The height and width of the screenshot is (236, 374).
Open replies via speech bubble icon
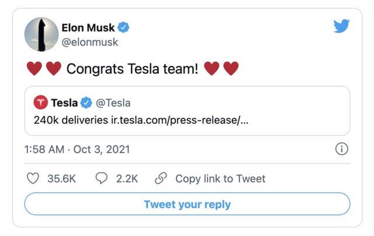pyautogui.click(x=101, y=179)
